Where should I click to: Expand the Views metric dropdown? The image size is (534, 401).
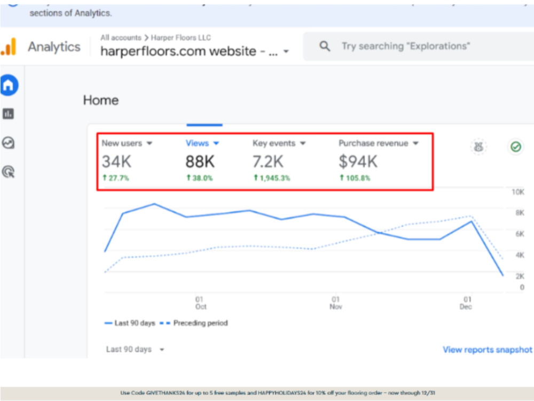[216, 143]
